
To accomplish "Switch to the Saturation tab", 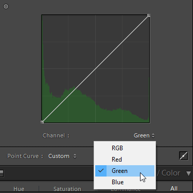I will [x=67, y=189].
